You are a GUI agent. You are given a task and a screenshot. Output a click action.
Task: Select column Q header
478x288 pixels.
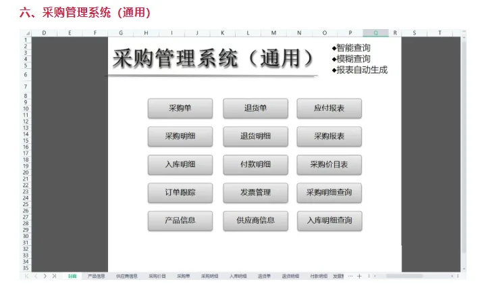coord(375,33)
